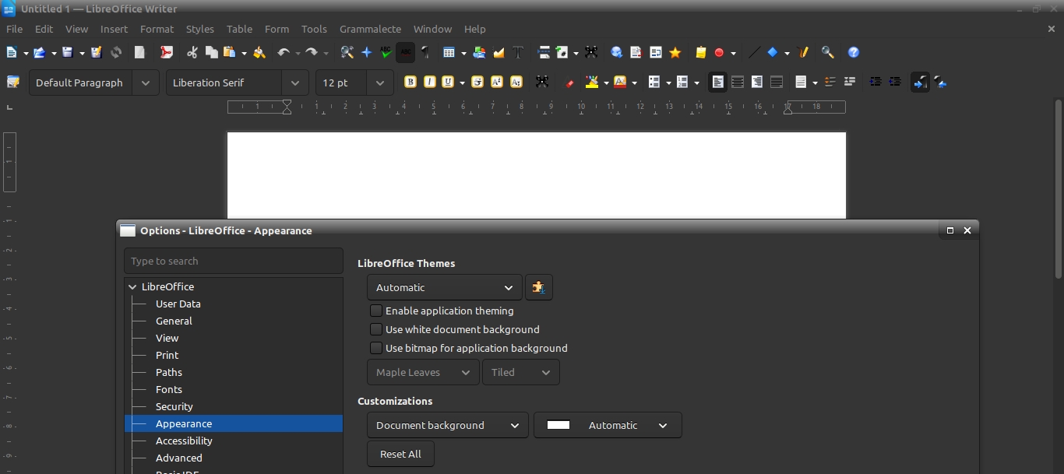Select Accessibility in the options tree
The height and width of the screenshot is (474, 1064).
pyautogui.click(x=184, y=441)
